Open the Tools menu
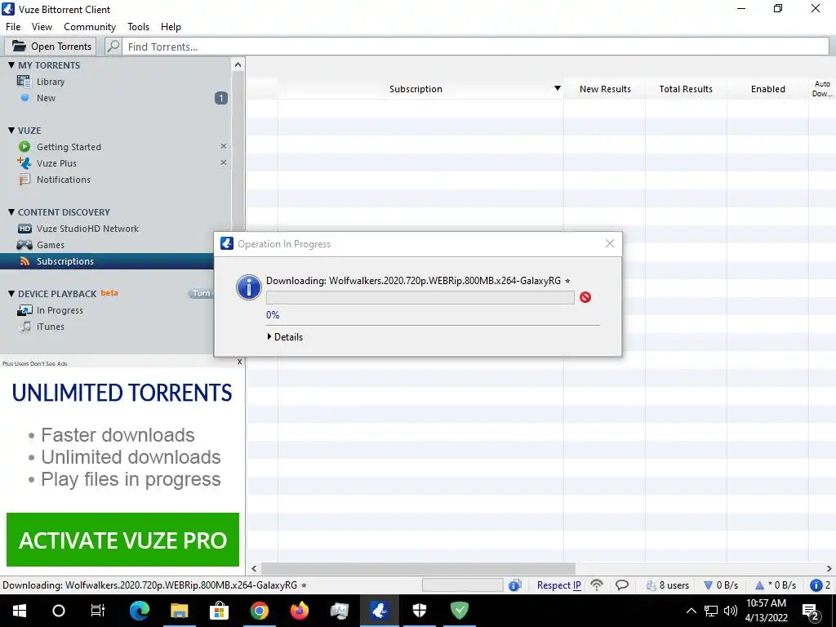 pos(138,27)
